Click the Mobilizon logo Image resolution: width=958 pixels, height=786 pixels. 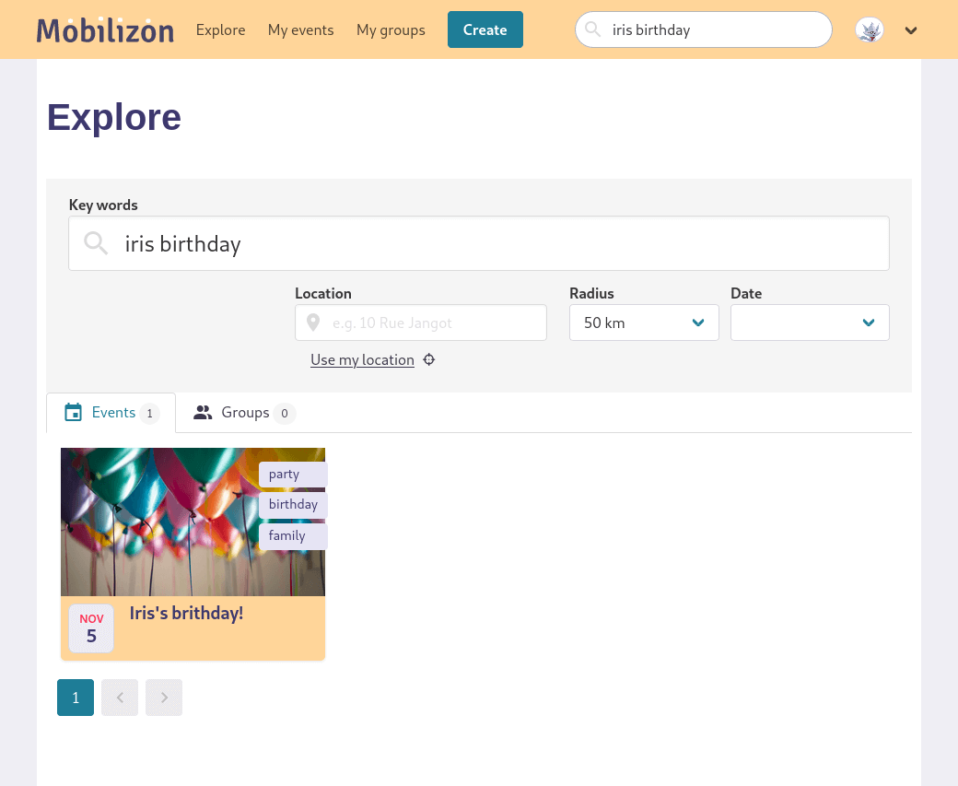(x=105, y=30)
